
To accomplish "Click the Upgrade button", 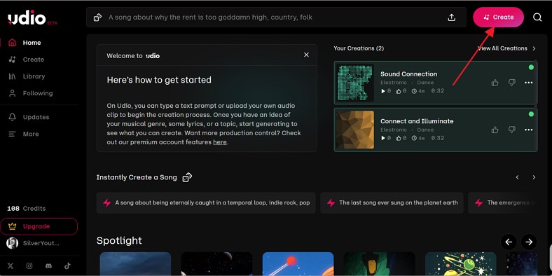I will (39, 226).
